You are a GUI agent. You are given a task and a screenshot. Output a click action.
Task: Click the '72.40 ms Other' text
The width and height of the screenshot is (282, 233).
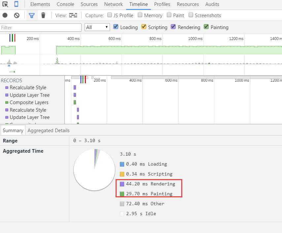coord(145,204)
